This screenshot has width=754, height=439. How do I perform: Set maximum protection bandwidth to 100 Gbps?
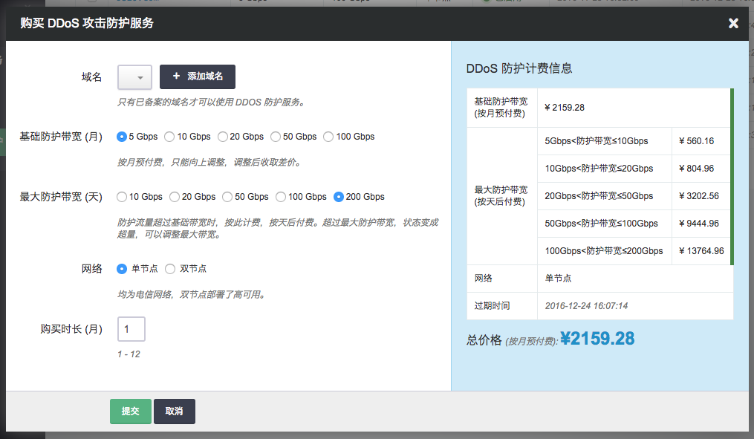281,197
